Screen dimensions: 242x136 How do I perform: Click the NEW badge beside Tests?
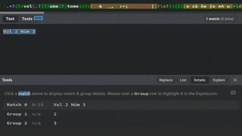[38, 18]
